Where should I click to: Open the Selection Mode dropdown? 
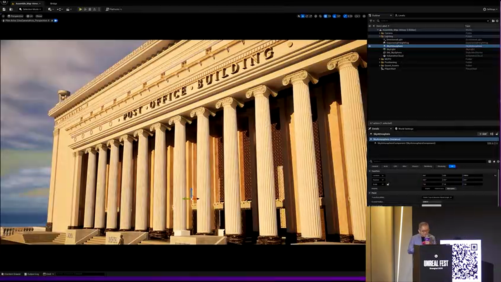pos(30,9)
